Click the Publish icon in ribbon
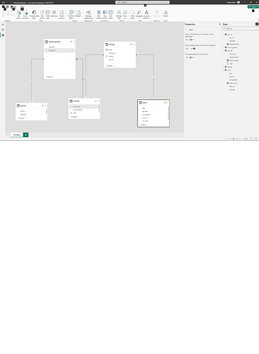 [166, 13]
